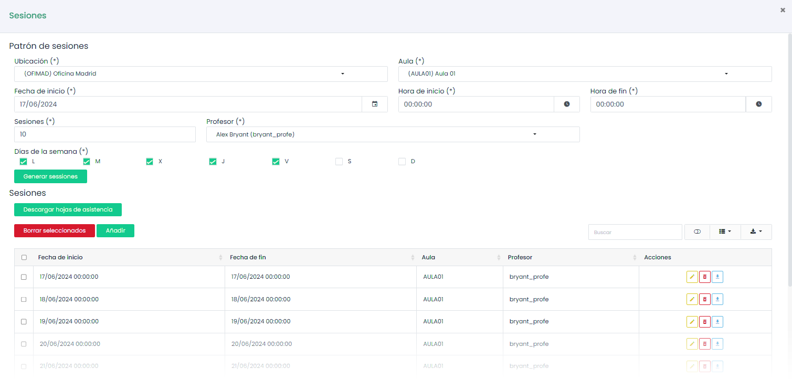The width and height of the screenshot is (792, 379).
Task: Open the Ubicación dropdown
Action: point(200,74)
